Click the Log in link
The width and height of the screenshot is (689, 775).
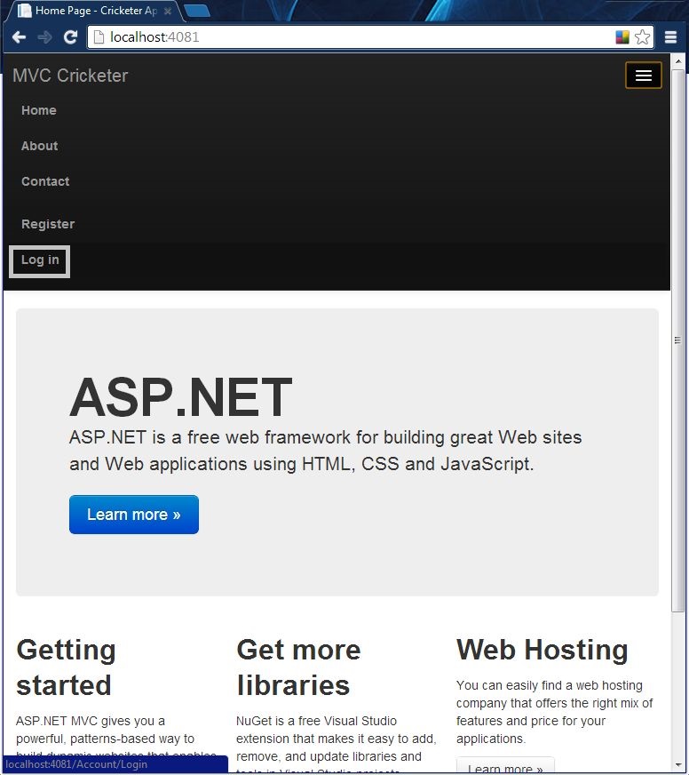click(x=40, y=261)
